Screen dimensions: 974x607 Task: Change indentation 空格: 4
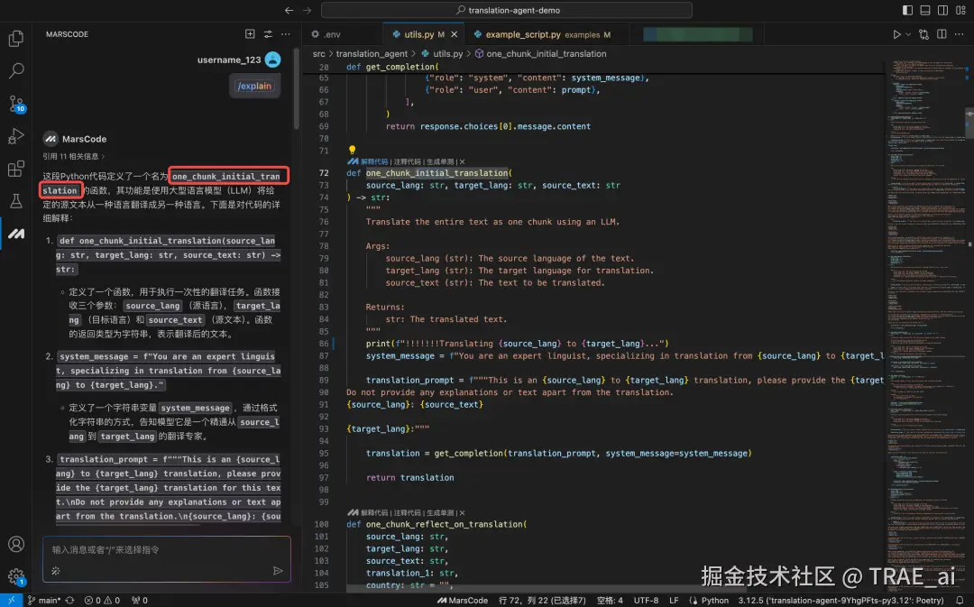[x=610, y=600]
